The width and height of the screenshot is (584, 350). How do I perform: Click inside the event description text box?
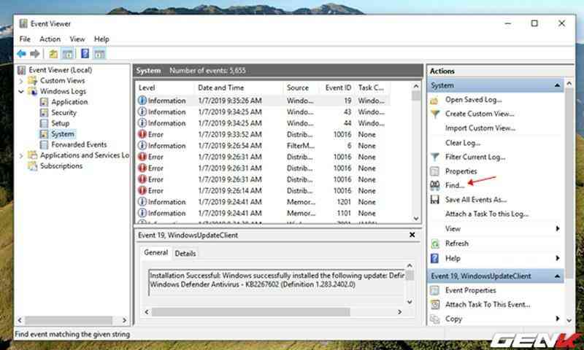click(x=277, y=282)
